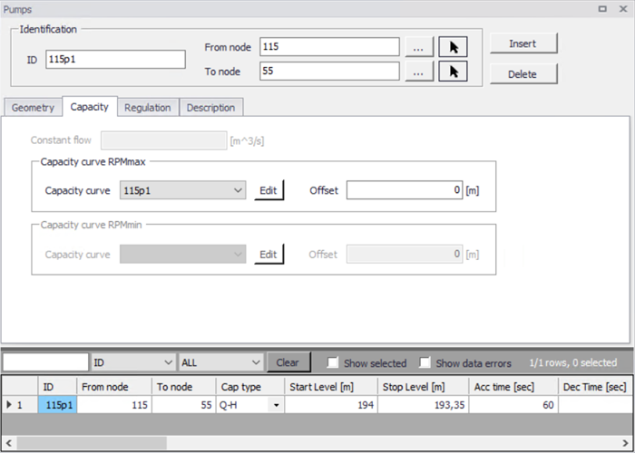Viewport: 635px width, 453px height.
Task: Toggle Show selected checkbox
Action: click(333, 362)
